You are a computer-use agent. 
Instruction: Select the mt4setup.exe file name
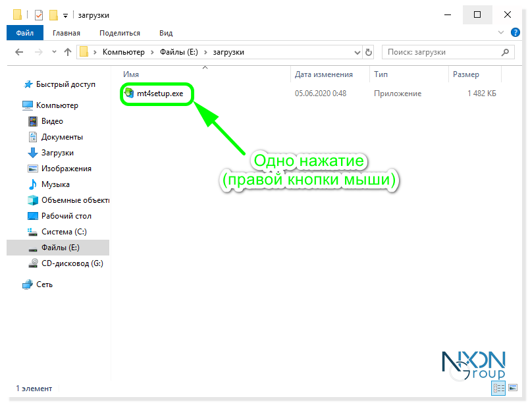160,94
